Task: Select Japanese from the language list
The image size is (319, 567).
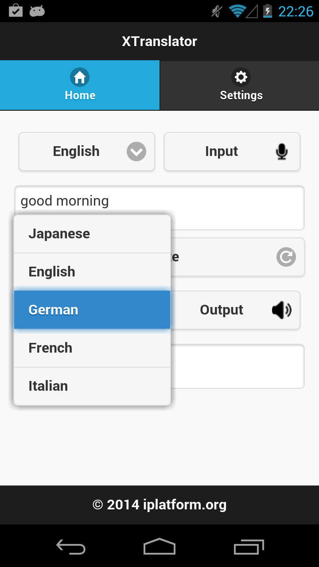Action: pyautogui.click(x=92, y=234)
